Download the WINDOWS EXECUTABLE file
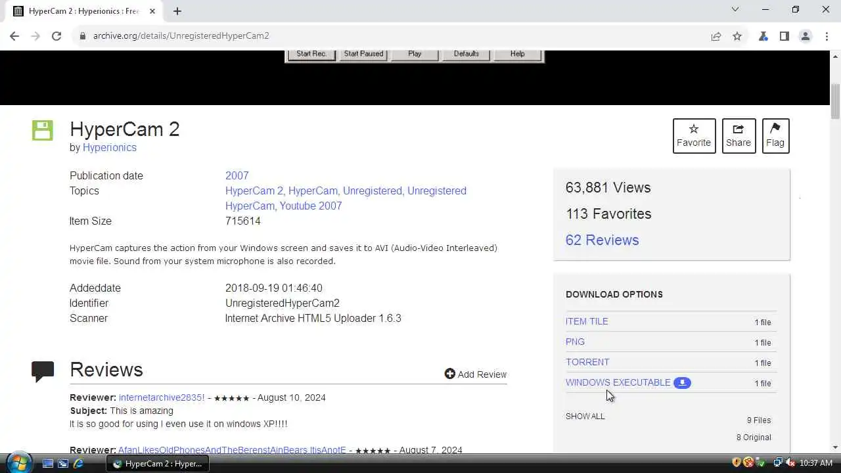Viewport: 841px width, 473px height. (x=618, y=382)
